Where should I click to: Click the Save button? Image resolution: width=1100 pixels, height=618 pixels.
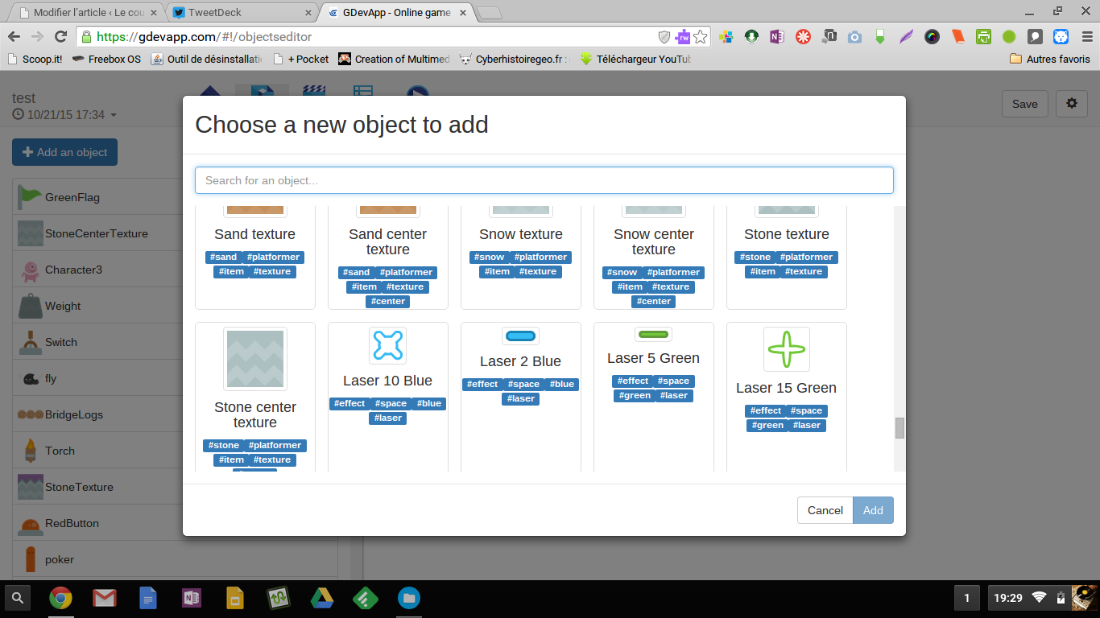pyautogui.click(x=1025, y=104)
